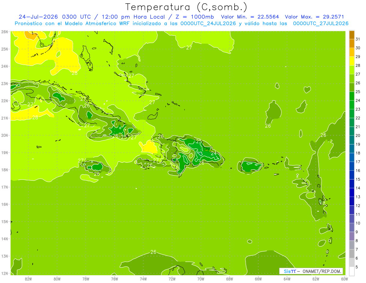Click the contour label '26' near 13N 73W
The height and width of the screenshot is (283, 366).
coord(153,252)
